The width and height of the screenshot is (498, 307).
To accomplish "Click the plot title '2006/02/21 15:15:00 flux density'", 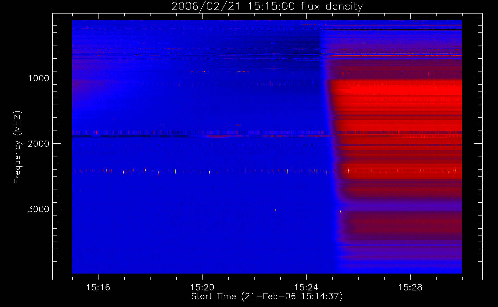I will 267,6.
